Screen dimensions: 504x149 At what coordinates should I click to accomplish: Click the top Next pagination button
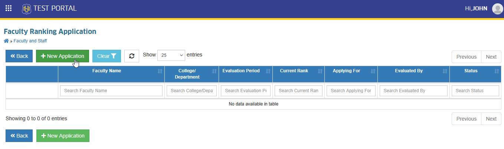(491, 57)
